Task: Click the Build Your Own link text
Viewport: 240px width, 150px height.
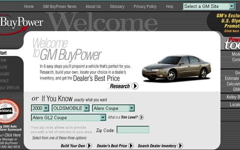Action: click(x=73, y=146)
